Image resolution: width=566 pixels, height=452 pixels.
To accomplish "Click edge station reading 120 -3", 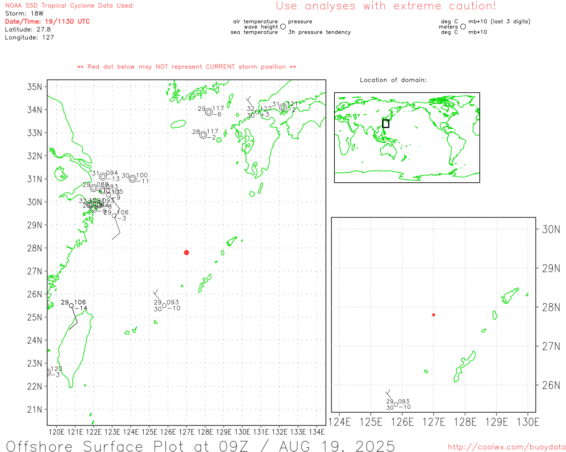I will click(x=48, y=372).
